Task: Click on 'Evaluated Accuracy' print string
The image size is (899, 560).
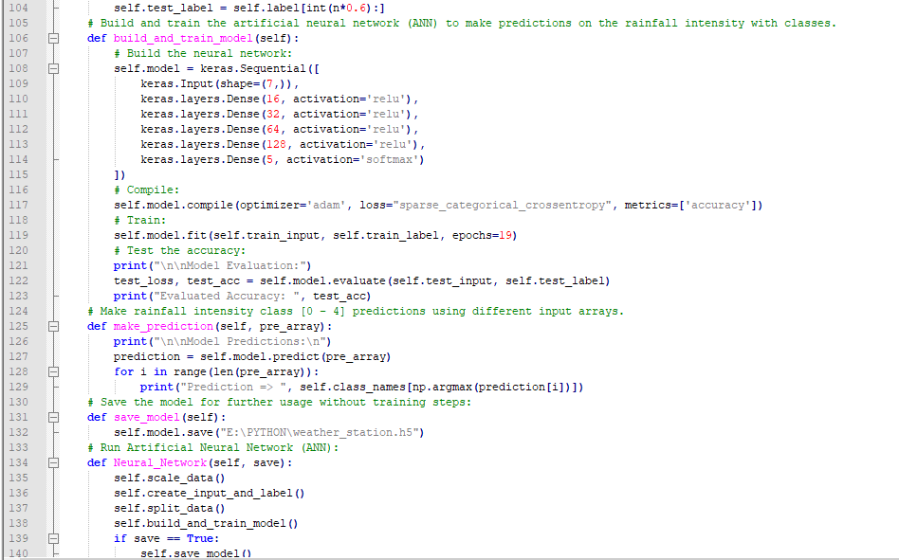Action: coord(222,296)
